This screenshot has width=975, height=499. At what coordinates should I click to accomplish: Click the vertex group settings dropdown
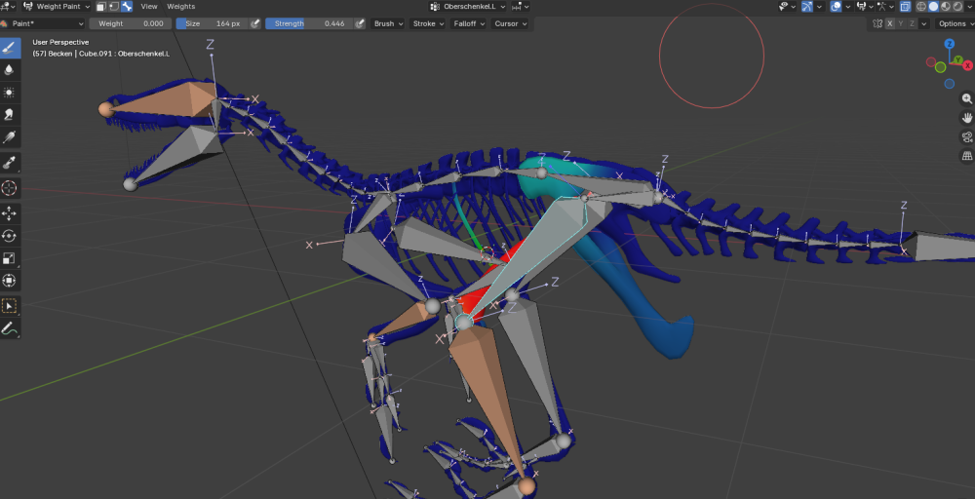[x=521, y=6]
